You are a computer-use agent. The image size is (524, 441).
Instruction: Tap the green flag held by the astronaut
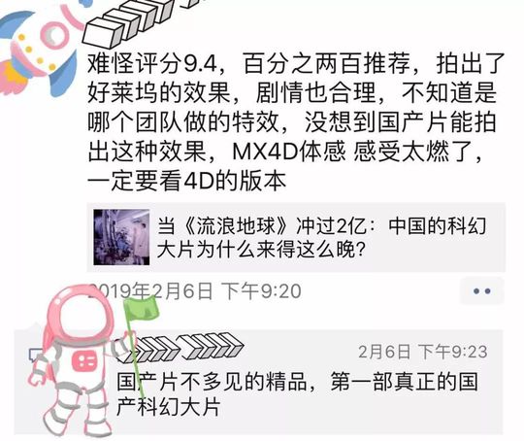142,309
